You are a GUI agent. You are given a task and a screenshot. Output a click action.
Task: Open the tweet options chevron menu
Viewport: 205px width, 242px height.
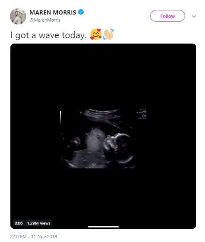point(194,16)
